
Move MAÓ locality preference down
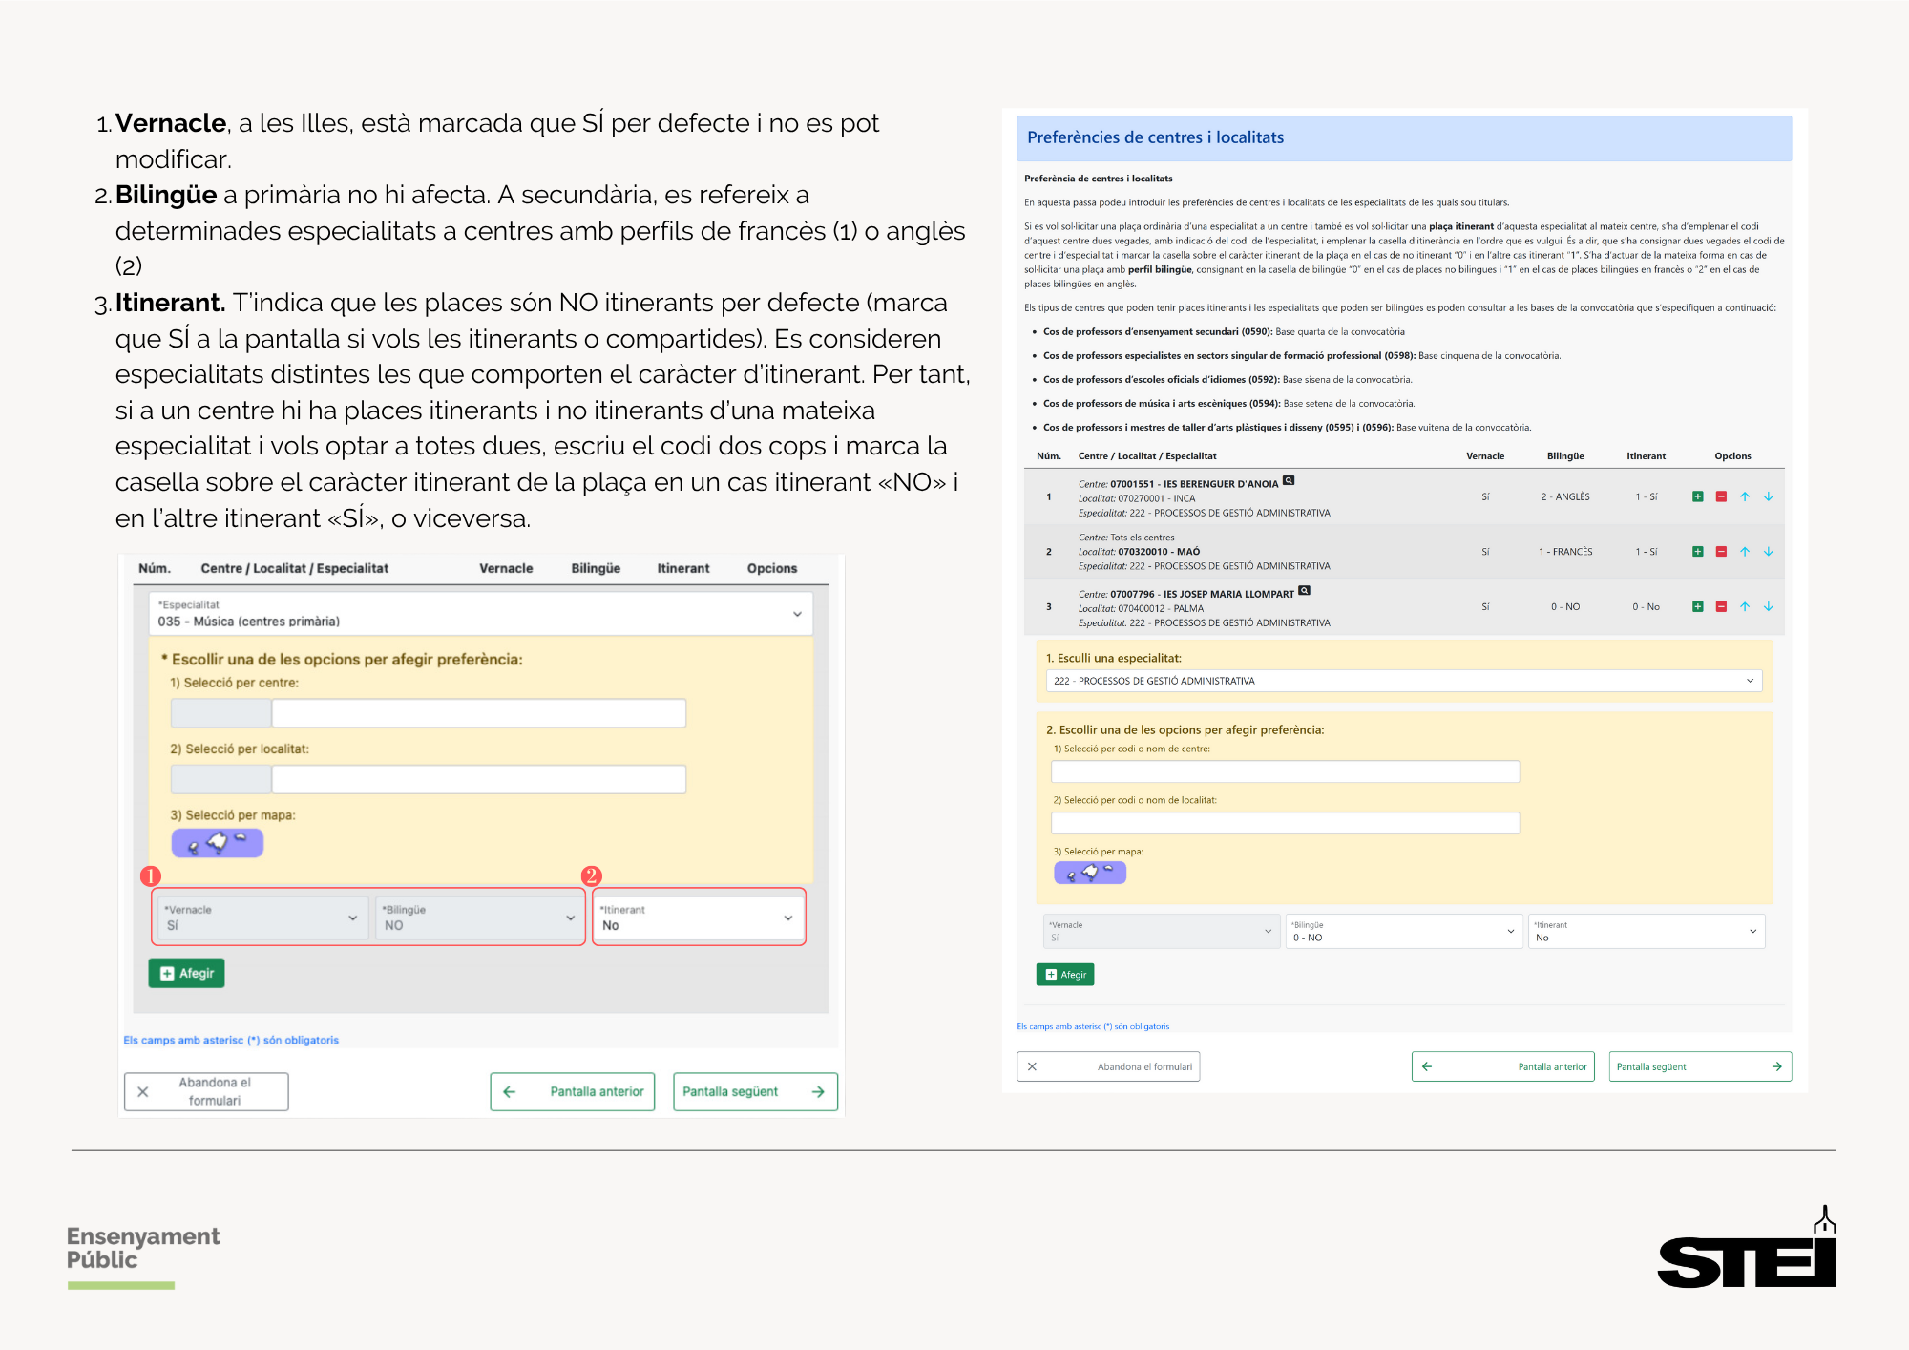point(1768,552)
